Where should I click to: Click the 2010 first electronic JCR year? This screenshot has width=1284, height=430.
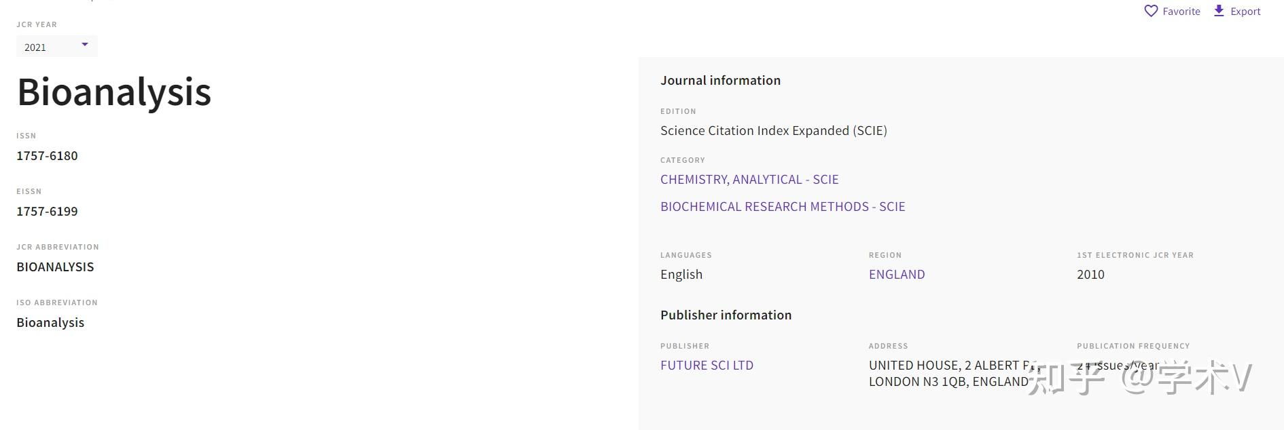pos(1090,274)
